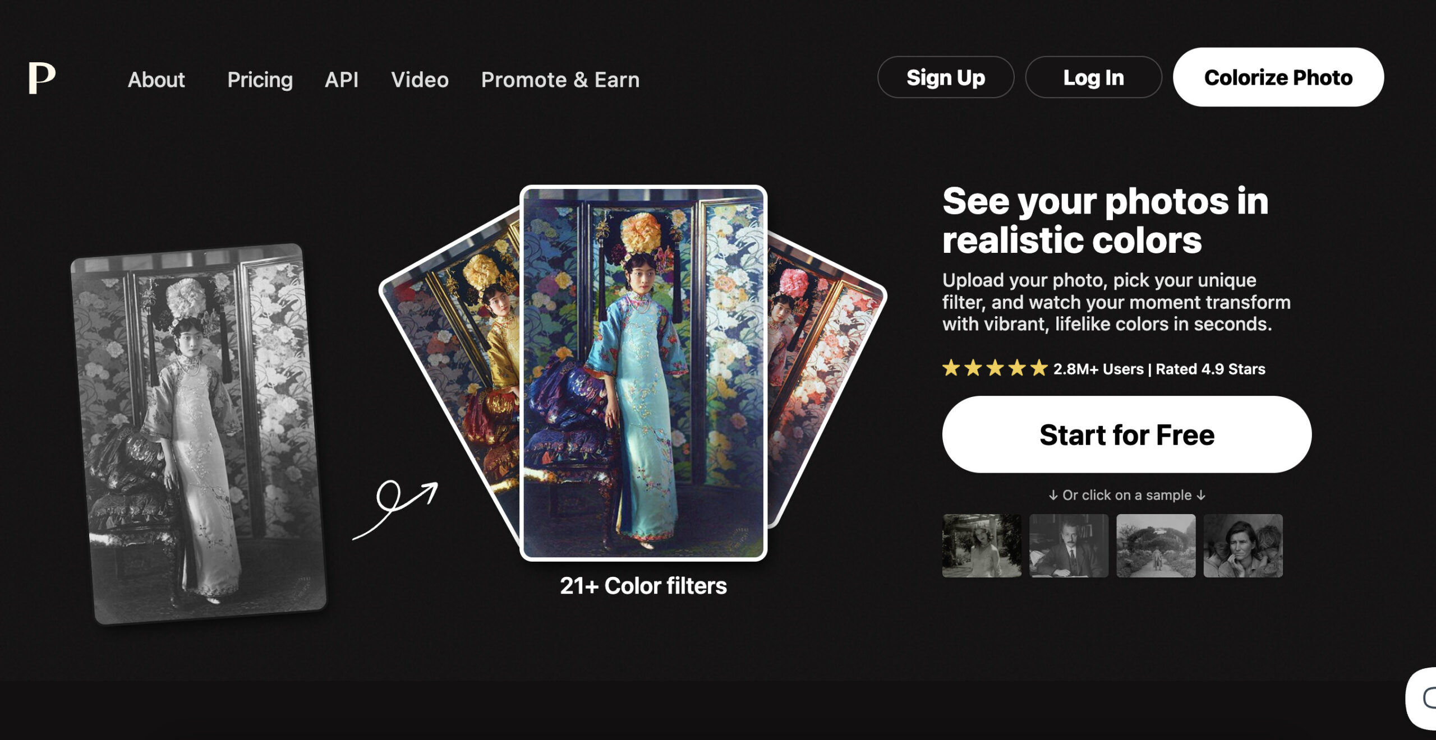Click the five gold stars rating
The image size is (1436, 740).
coord(995,368)
